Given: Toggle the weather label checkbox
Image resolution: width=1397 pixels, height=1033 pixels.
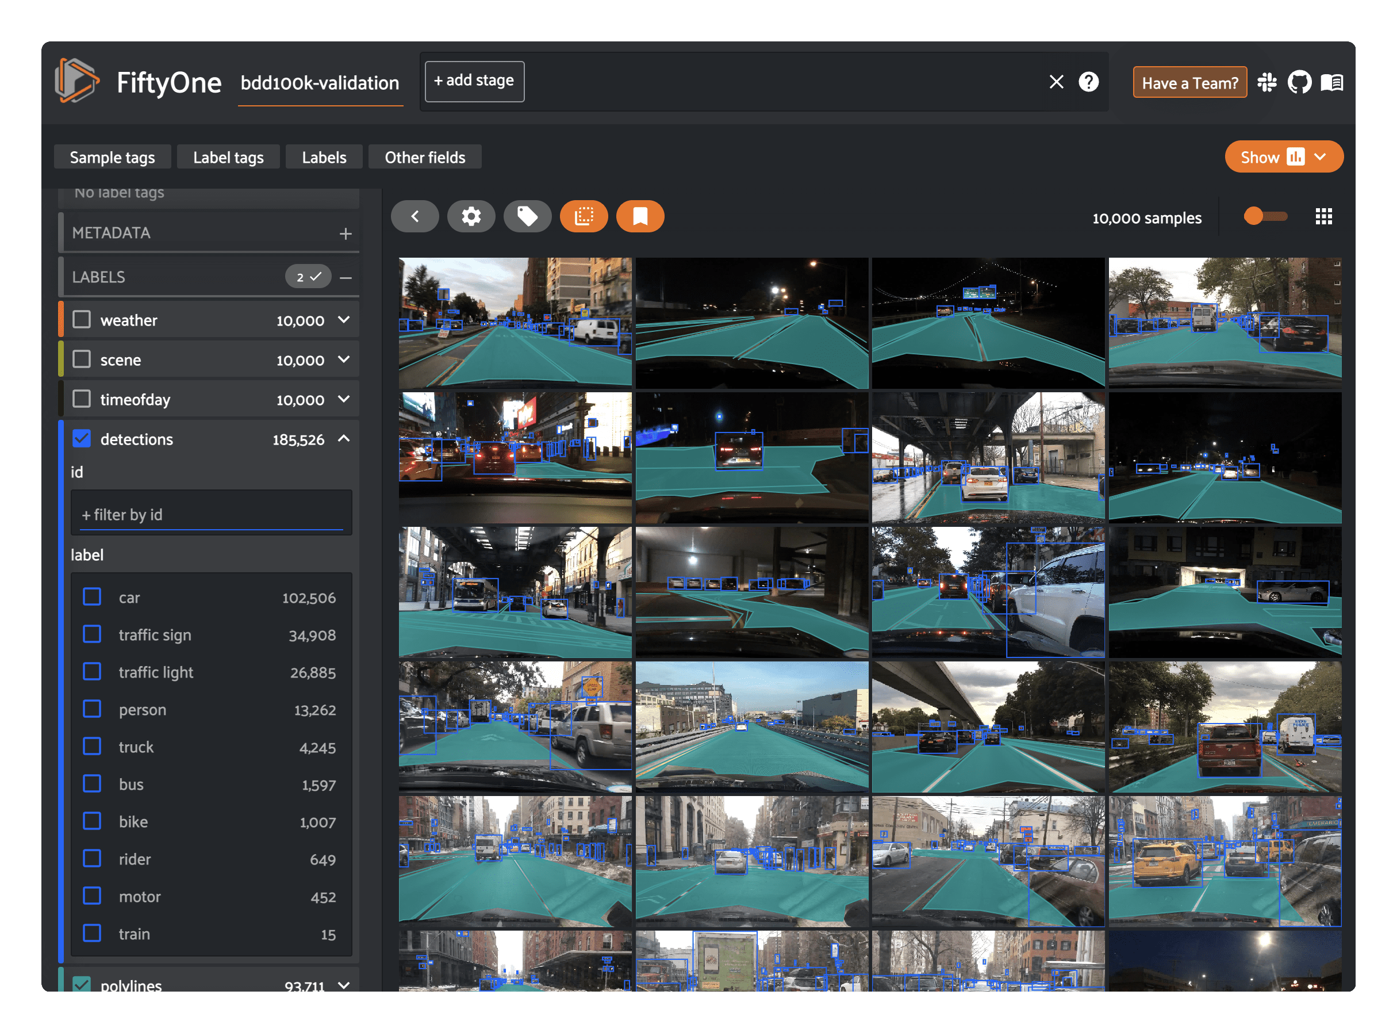Looking at the screenshot, I should (x=82, y=320).
